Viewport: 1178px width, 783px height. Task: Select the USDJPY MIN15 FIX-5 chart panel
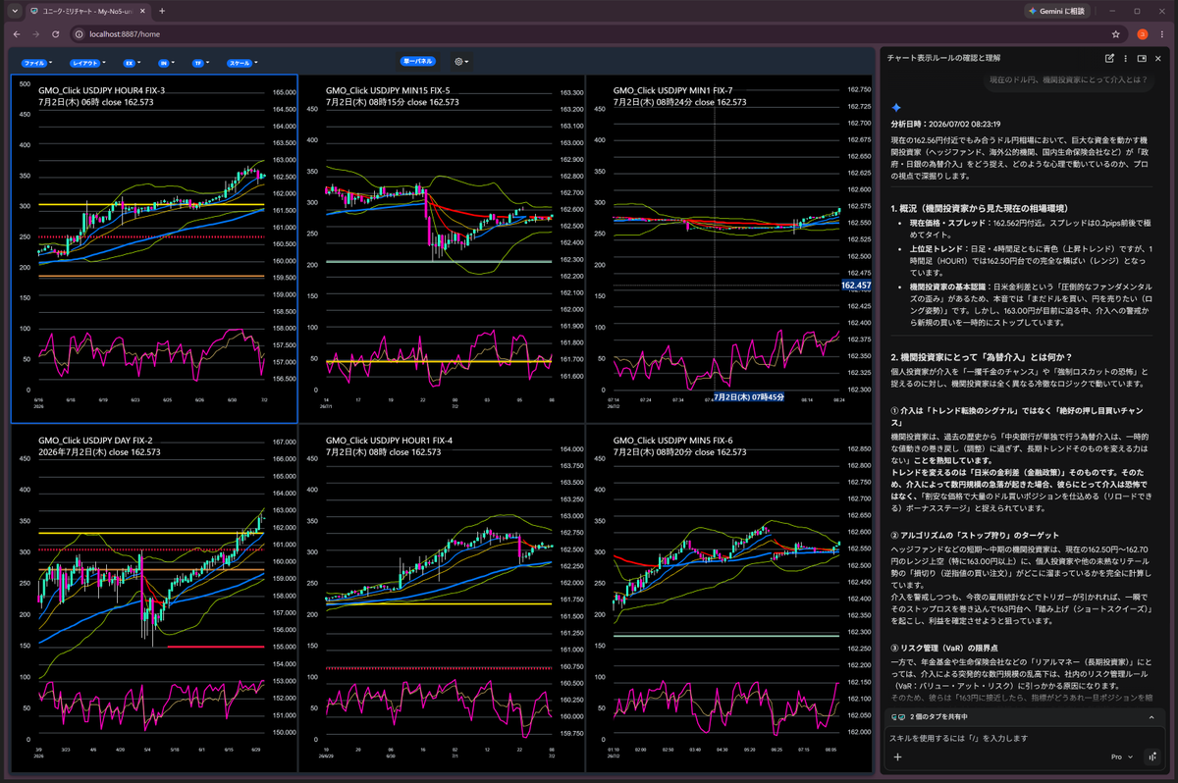pos(441,248)
